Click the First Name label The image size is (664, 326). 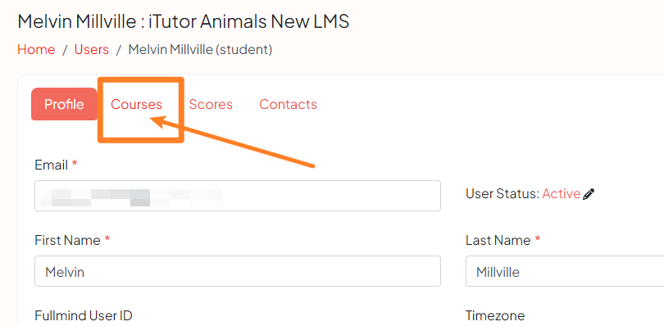(x=67, y=241)
